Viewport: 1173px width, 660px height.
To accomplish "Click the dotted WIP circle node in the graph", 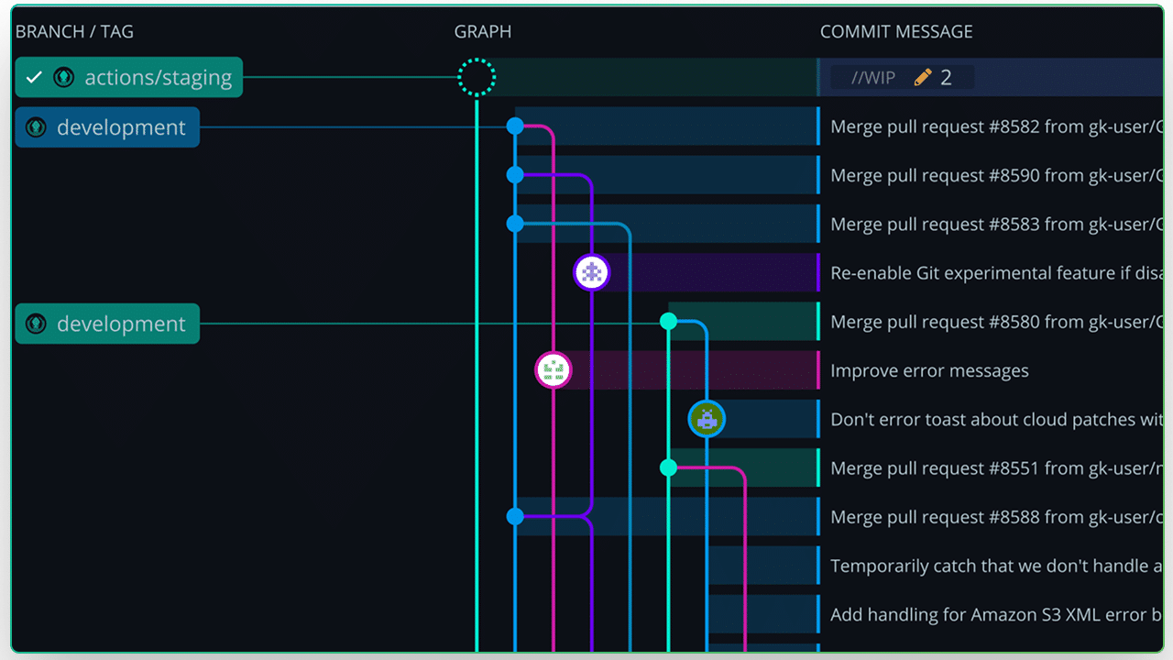I will pos(477,77).
